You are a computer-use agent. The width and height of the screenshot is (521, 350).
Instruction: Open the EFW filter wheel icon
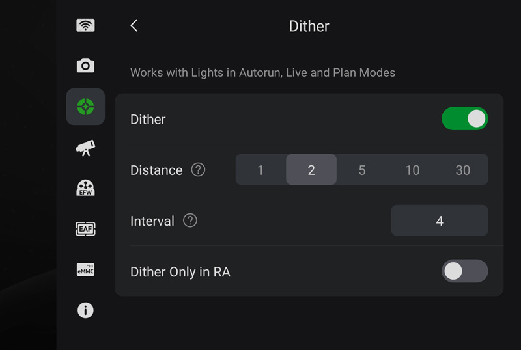click(x=85, y=188)
